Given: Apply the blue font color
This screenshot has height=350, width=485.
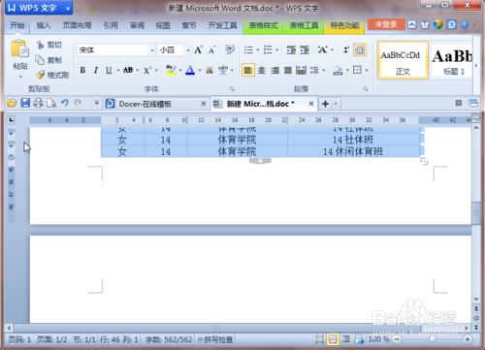Looking at the screenshot, I should [x=190, y=70].
